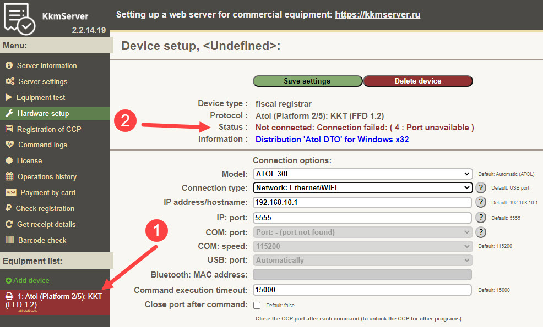Viewport: 543px width, 327px height.
Task: Open the COM port dropdown
Action: pyautogui.click(x=362, y=232)
